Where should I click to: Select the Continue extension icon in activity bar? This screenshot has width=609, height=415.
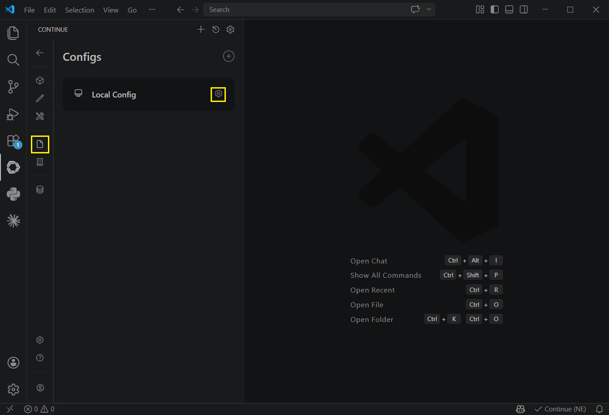(13, 167)
